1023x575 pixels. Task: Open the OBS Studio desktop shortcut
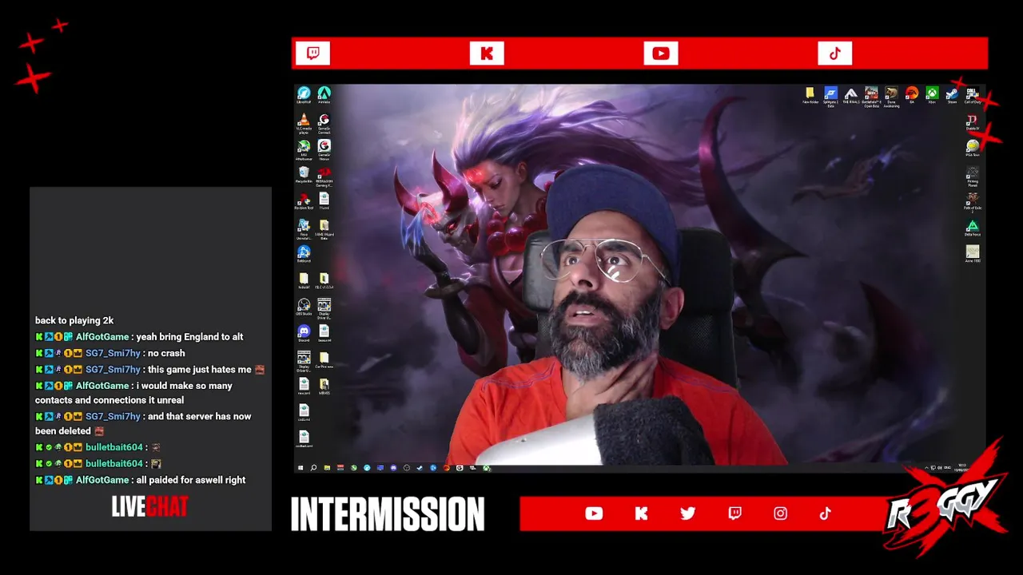pyautogui.click(x=304, y=307)
